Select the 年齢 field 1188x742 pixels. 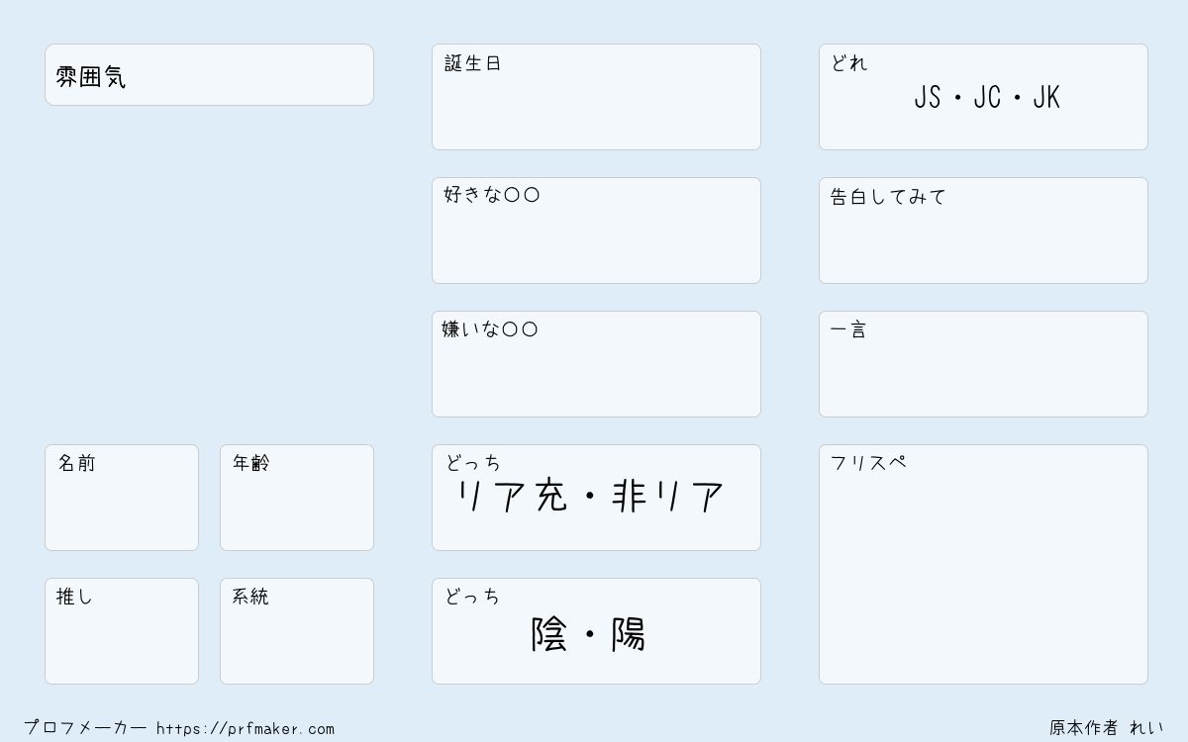(297, 498)
